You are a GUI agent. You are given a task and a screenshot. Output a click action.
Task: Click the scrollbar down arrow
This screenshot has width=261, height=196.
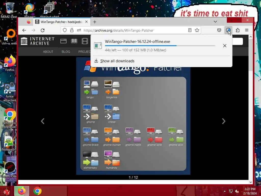(x=251, y=182)
